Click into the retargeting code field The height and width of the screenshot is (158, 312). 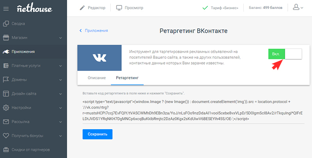(x=193, y=111)
